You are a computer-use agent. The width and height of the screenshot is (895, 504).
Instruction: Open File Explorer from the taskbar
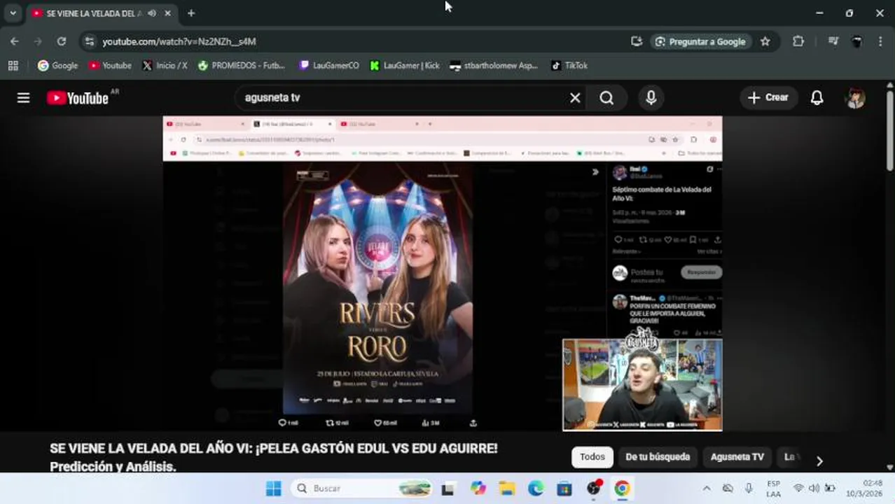(507, 489)
